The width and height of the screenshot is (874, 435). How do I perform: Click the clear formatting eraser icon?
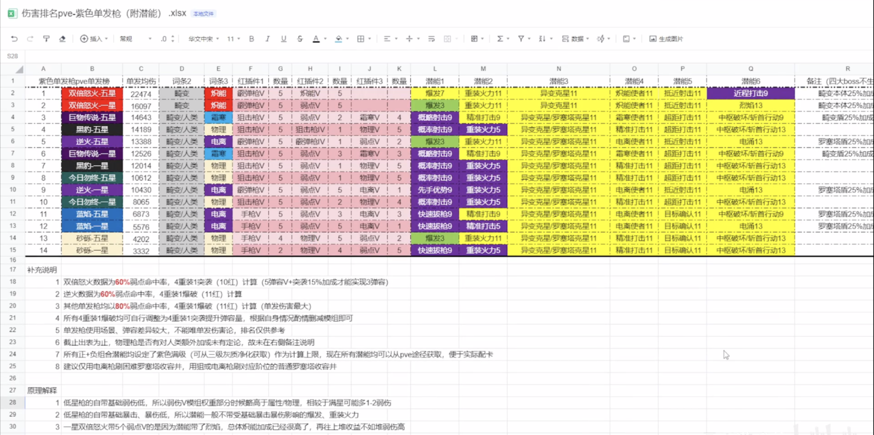pyautogui.click(x=62, y=39)
